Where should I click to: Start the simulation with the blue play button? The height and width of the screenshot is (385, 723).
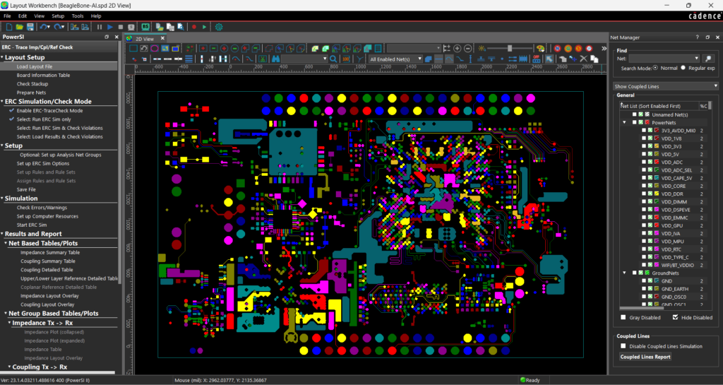coord(109,28)
